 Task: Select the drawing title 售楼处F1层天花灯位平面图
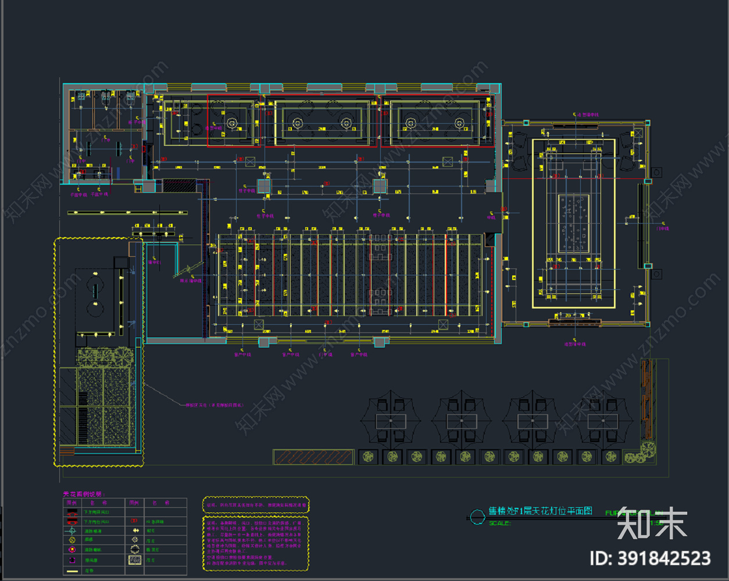coord(541,511)
